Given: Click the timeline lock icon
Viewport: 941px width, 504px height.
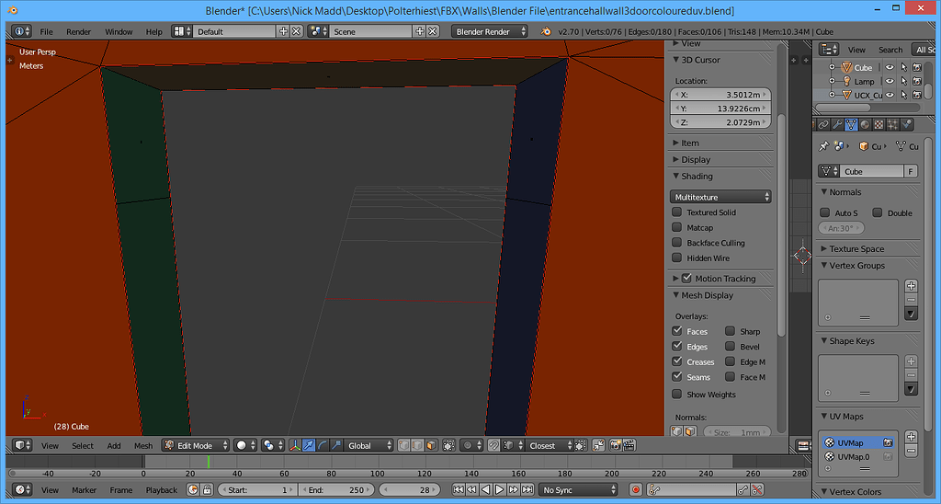Looking at the screenshot, I should (207, 489).
